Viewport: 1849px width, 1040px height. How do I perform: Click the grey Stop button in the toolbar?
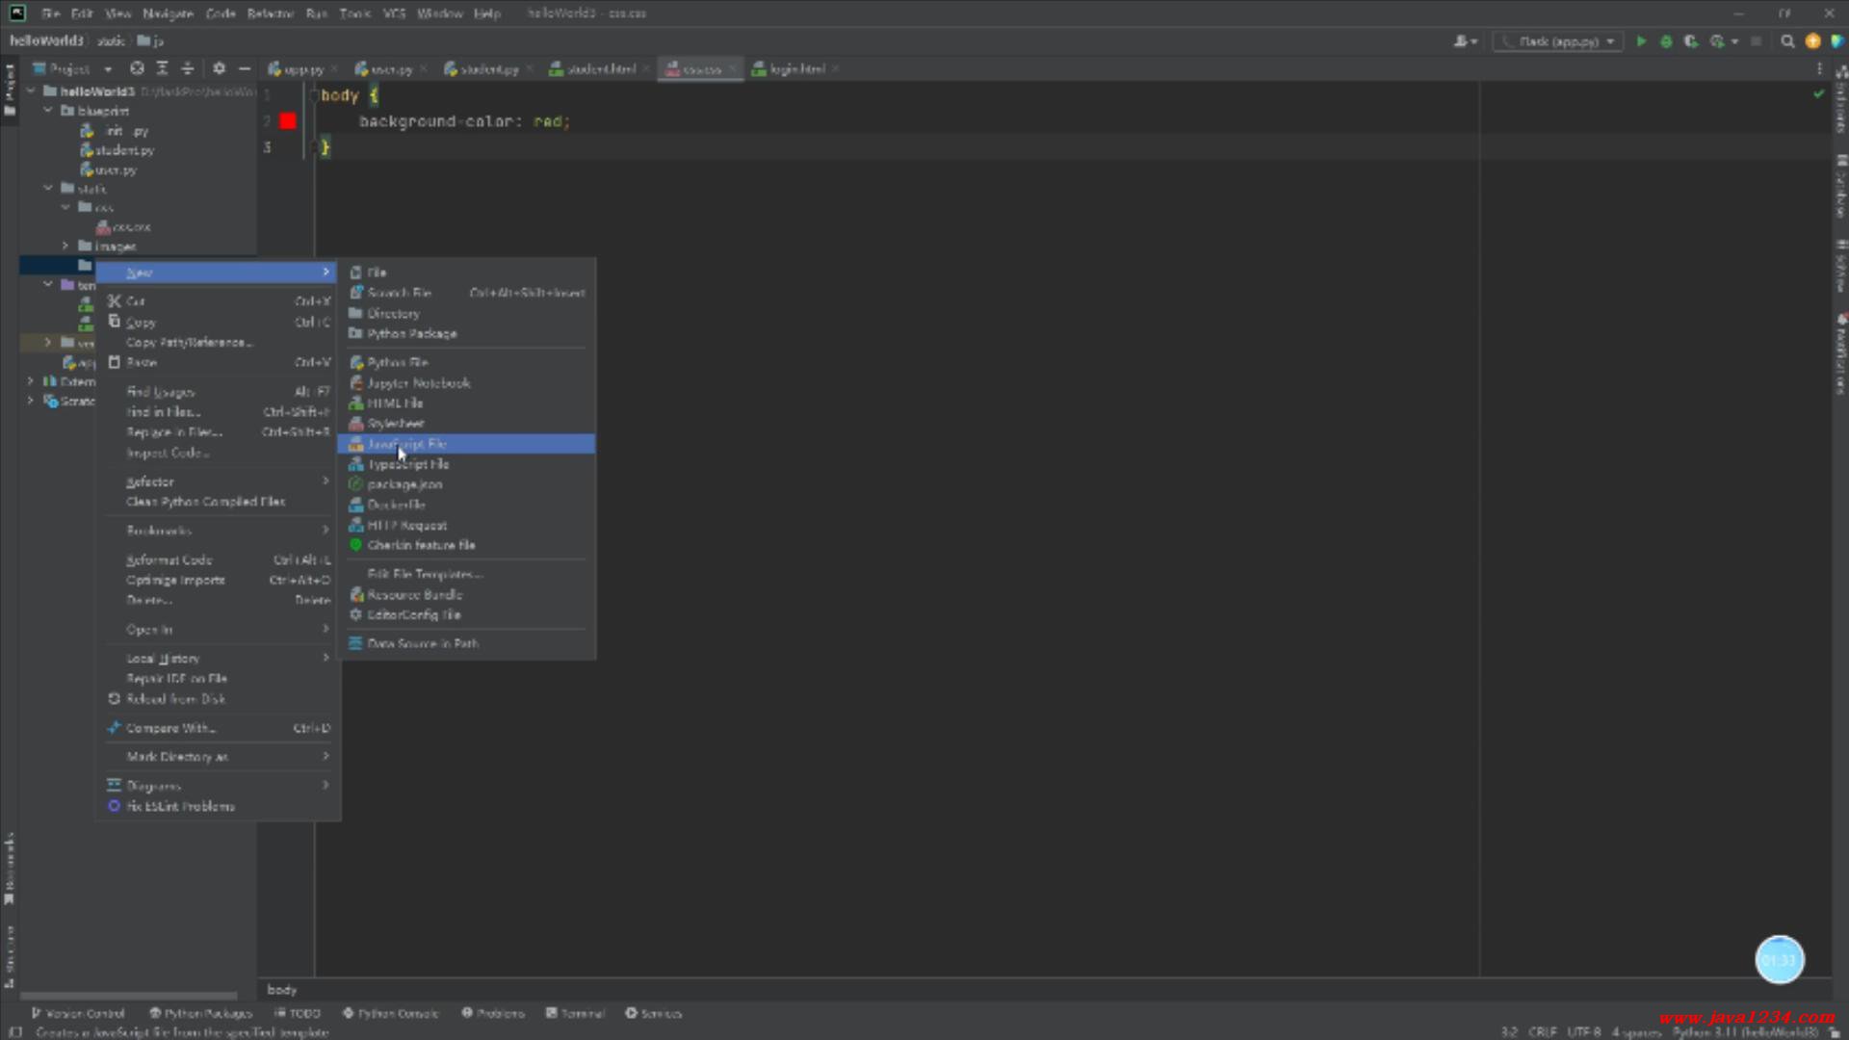point(1756,41)
